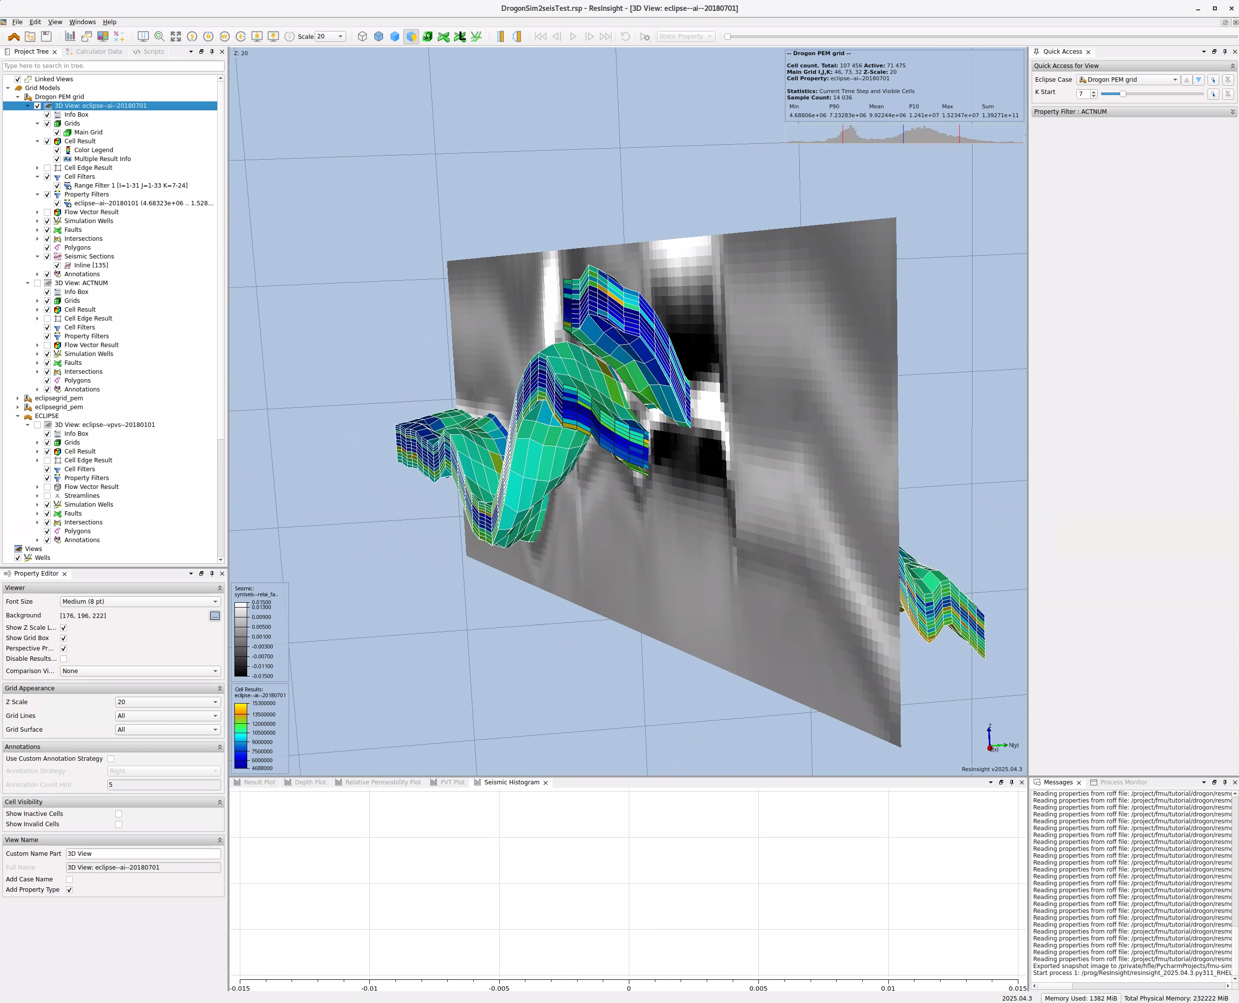Toggle the simulation wells toolbar icon
The image size is (1239, 1003).
click(x=476, y=36)
